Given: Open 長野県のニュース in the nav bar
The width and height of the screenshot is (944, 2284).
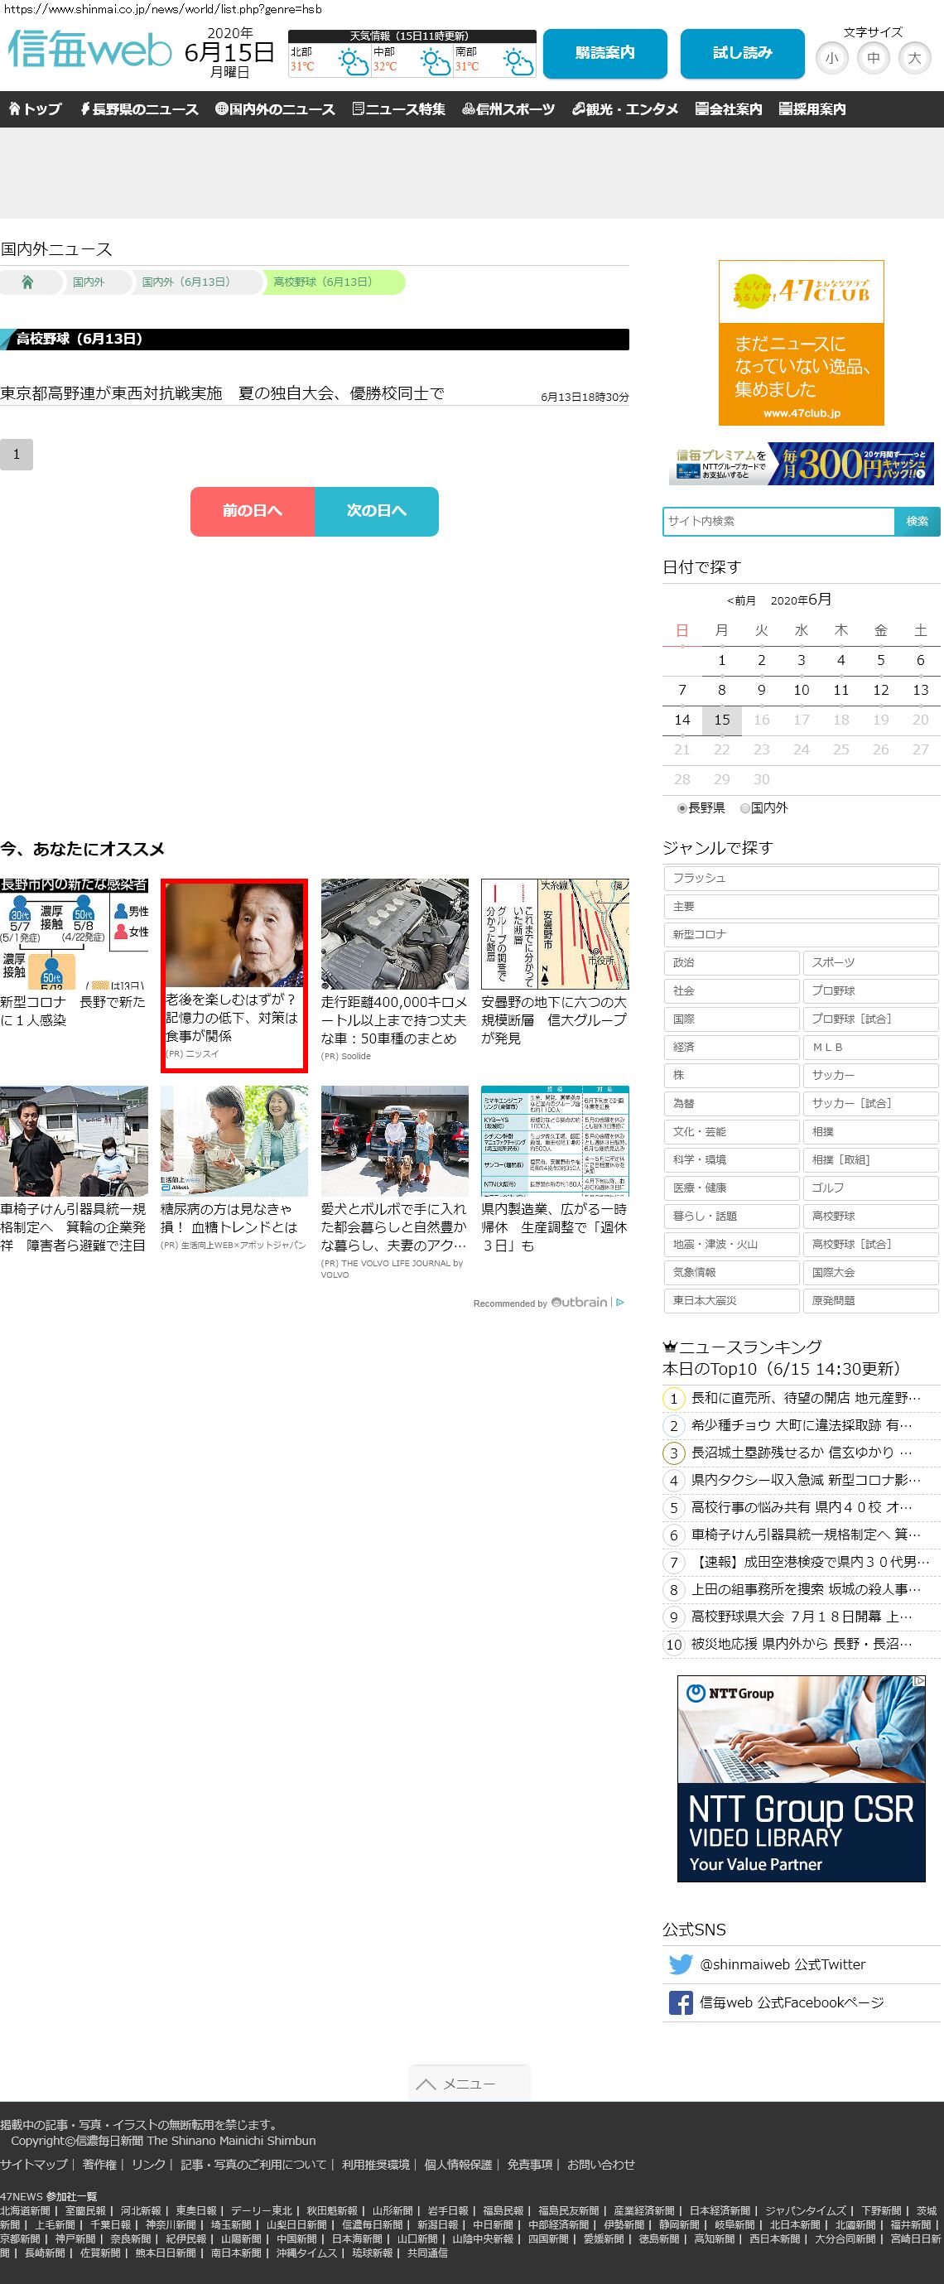Looking at the screenshot, I should (x=139, y=109).
